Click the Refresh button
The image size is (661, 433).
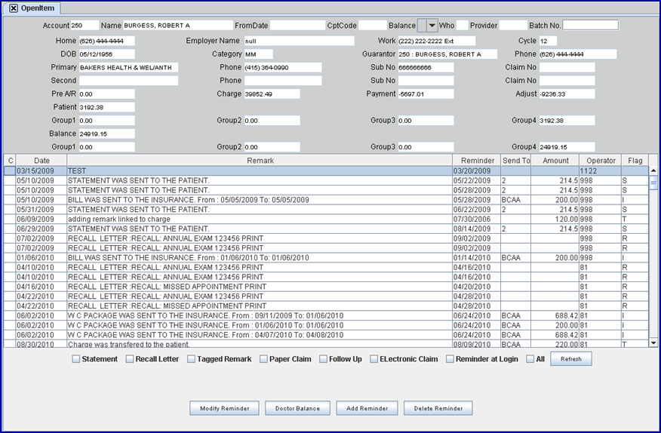click(570, 359)
